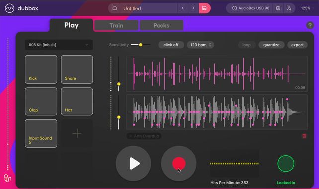Switch to the Train tab
319x189 pixels.
click(x=116, y=26)
